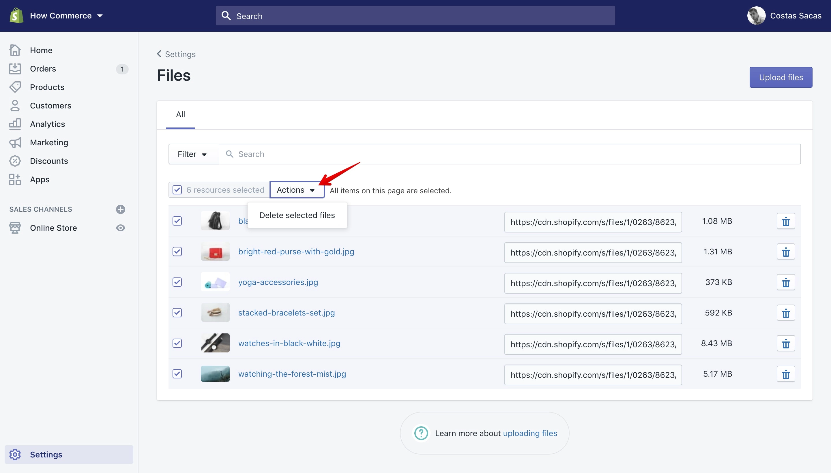The height and width of the screenshot is (473, 831).
Task: Uncheck watching-the-forest-mist.jpg checkbox
Action: (177, 373)
